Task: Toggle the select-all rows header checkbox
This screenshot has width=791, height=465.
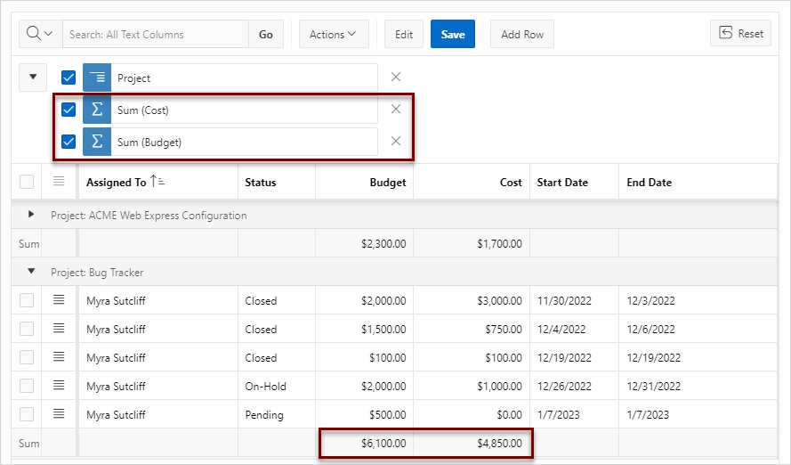Action: coord(27,182)
